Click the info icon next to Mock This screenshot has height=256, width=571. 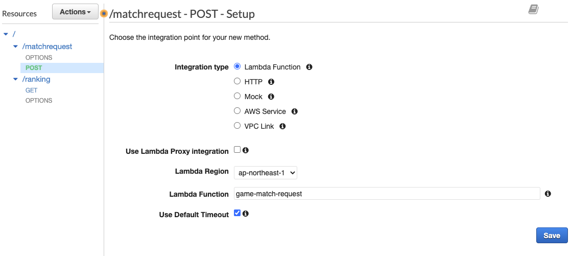pos(271,97)
